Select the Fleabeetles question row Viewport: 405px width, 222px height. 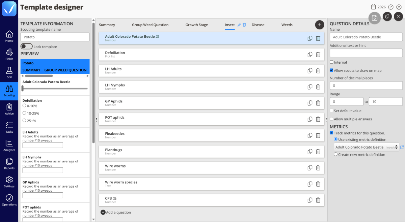pos(212,135)
